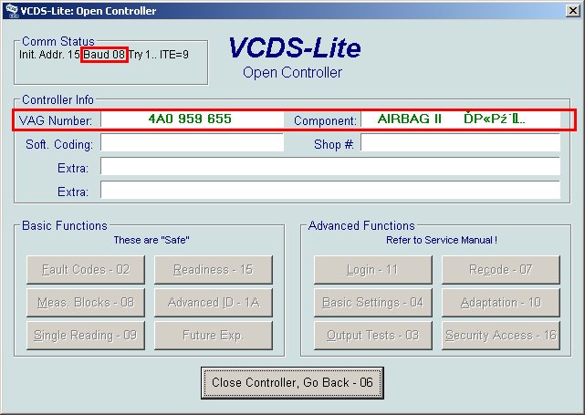Click the 'VAG Number:' label
This screenshot has height=415, width=585.
pyautogui.click(x=56, y=120)
